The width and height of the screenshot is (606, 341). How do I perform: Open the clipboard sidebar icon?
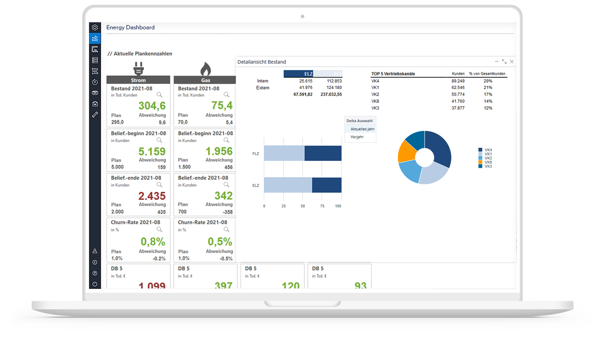pos(95,104)
